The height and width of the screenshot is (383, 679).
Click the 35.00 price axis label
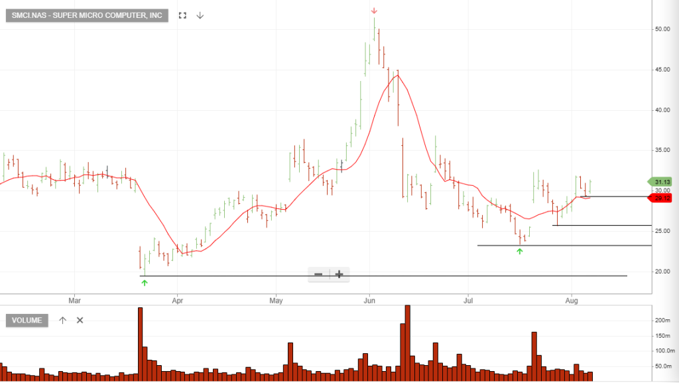tap(662, 150)
